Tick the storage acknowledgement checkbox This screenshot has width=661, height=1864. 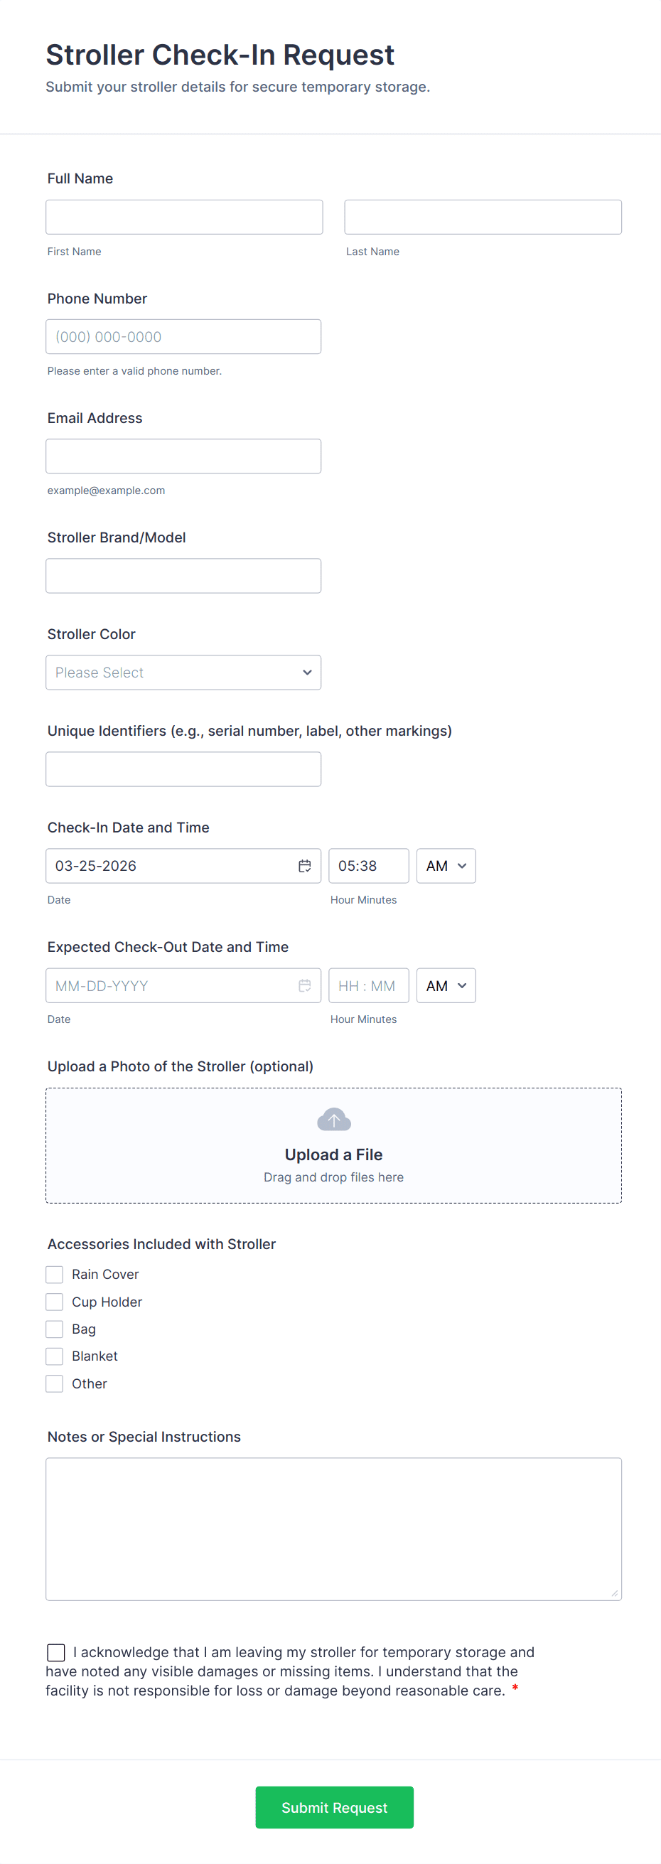pos(55,1652)
